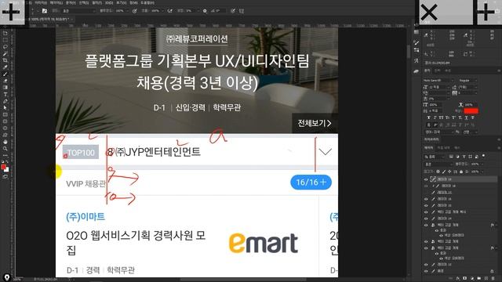Click the white background color swatch
502x282 pixels.
7,170
